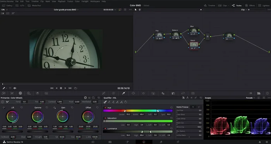Open the Power Window palette icon

coord(133,93)
